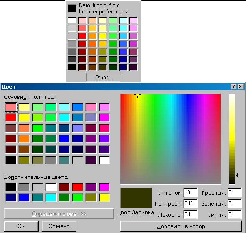Screen dimensions: 246x233
Task: Click the help question mark button
Action: (x=233, y=87)
